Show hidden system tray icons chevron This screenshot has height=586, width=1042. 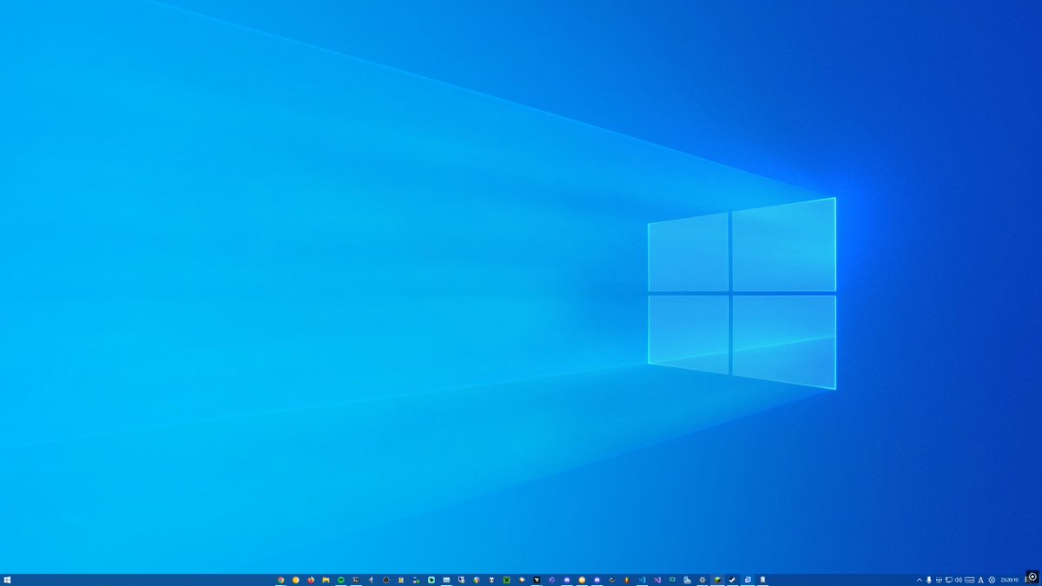(x=920, y=580)
